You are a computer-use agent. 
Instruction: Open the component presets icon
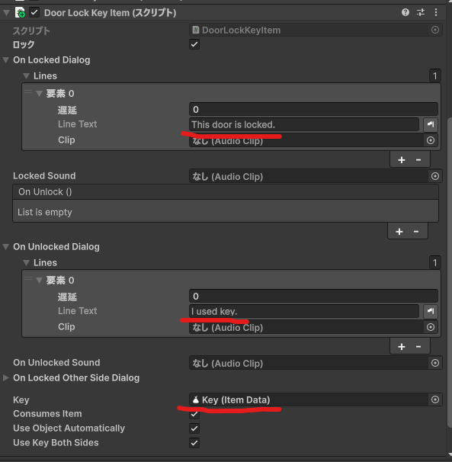click(421, 12)
